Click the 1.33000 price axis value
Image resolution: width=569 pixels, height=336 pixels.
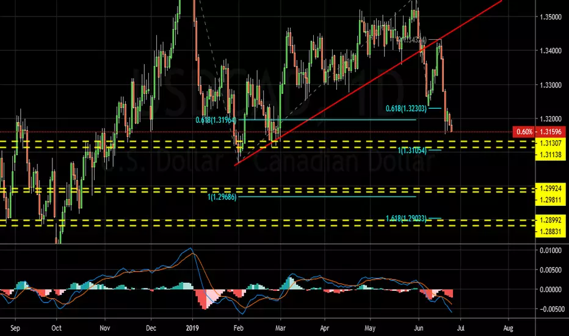[x=551, y=85]
